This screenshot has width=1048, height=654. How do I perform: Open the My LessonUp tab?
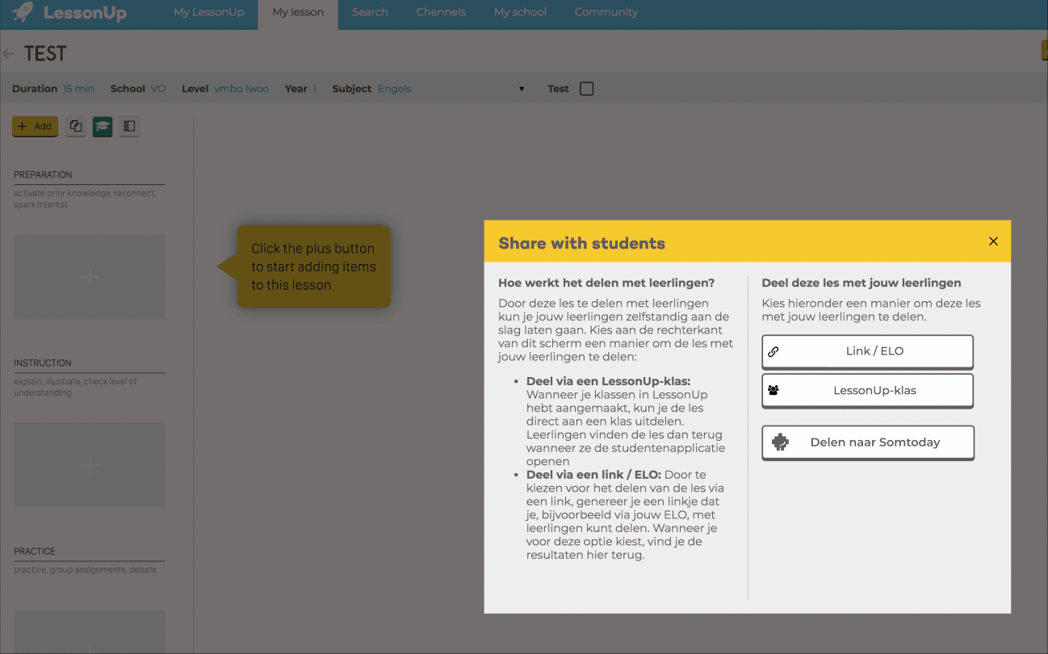point(209,12)
